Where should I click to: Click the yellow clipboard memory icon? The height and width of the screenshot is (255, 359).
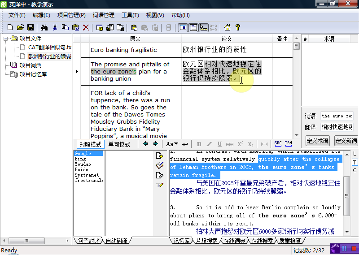click(134, 27)
